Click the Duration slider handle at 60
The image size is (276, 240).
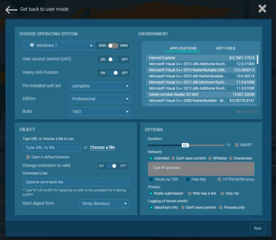tap(185, 145)
